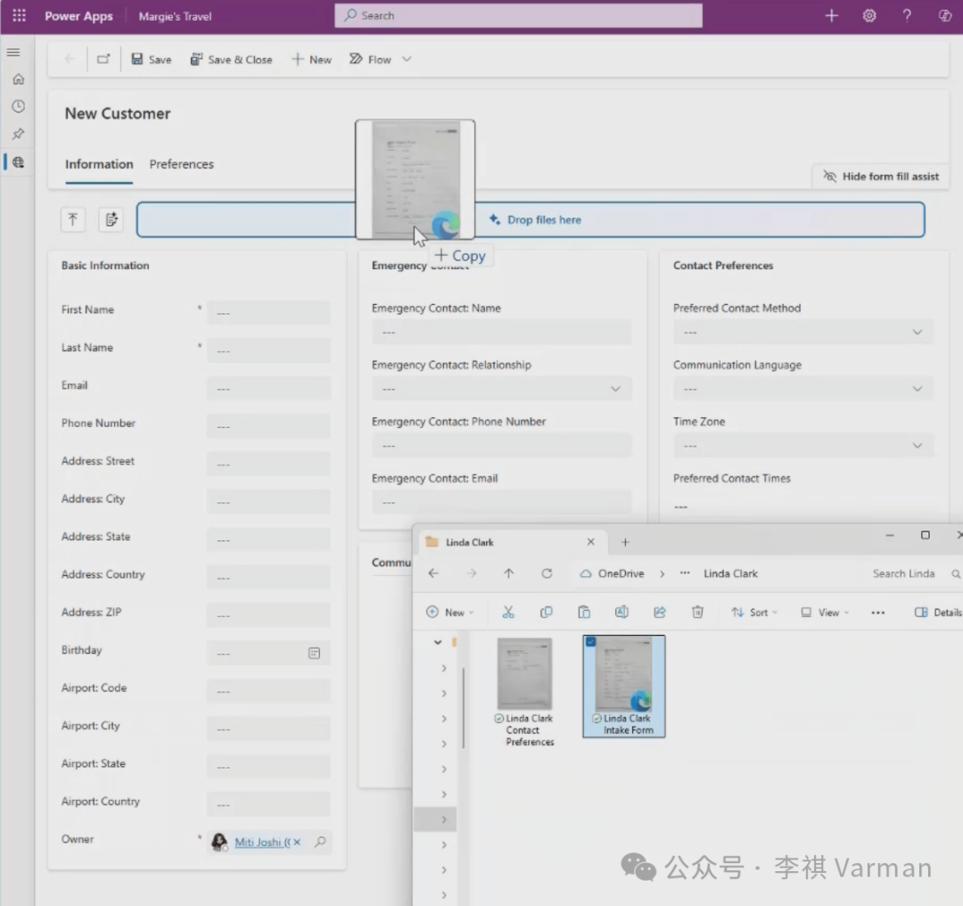The width and height of the screenshot is (963, 906).
Task: Click the Airport: Code input field
Action: (x=268, y=690)
